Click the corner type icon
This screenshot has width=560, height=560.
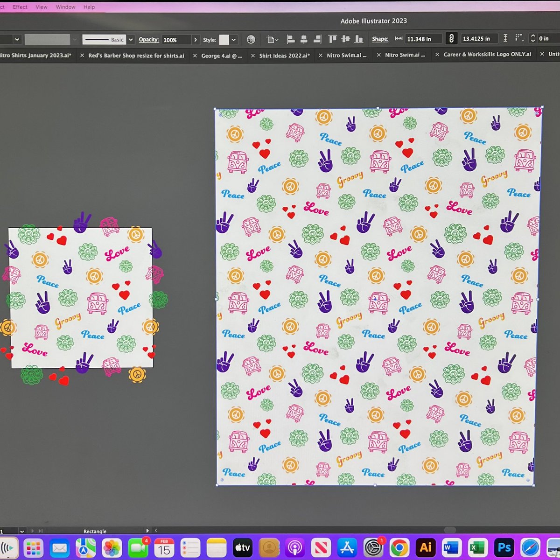tap(519, 38)
